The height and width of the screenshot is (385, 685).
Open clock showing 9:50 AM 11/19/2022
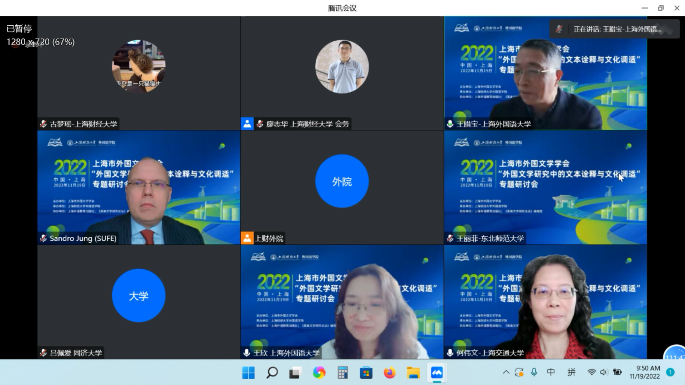point(645,372)
